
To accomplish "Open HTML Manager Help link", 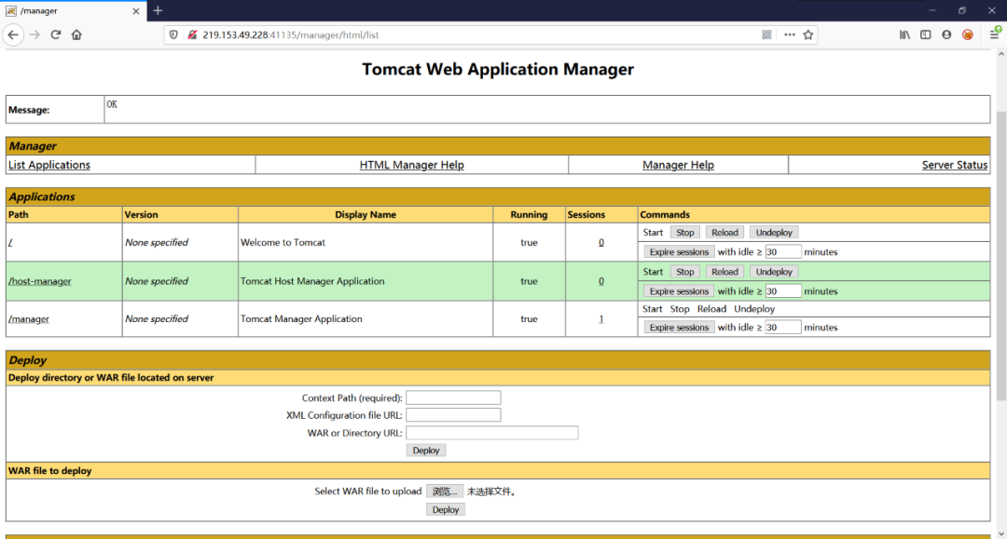I will 412,165.
